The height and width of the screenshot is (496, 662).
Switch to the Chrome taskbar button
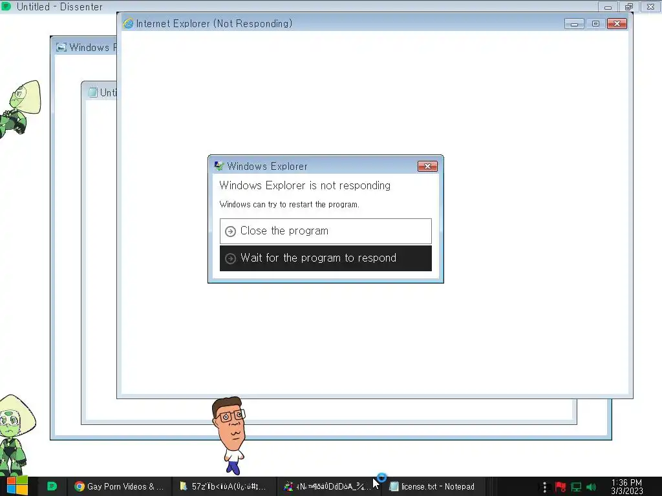coord(119,486)
